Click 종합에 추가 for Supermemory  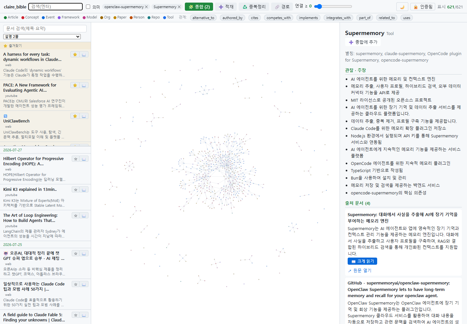(363, 42)
